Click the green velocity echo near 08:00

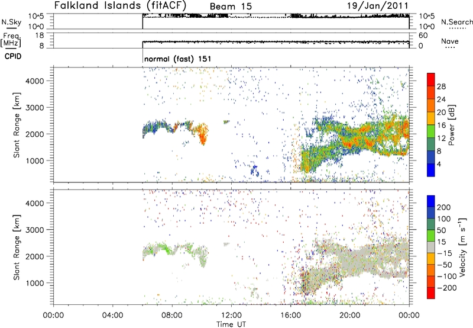164,248
